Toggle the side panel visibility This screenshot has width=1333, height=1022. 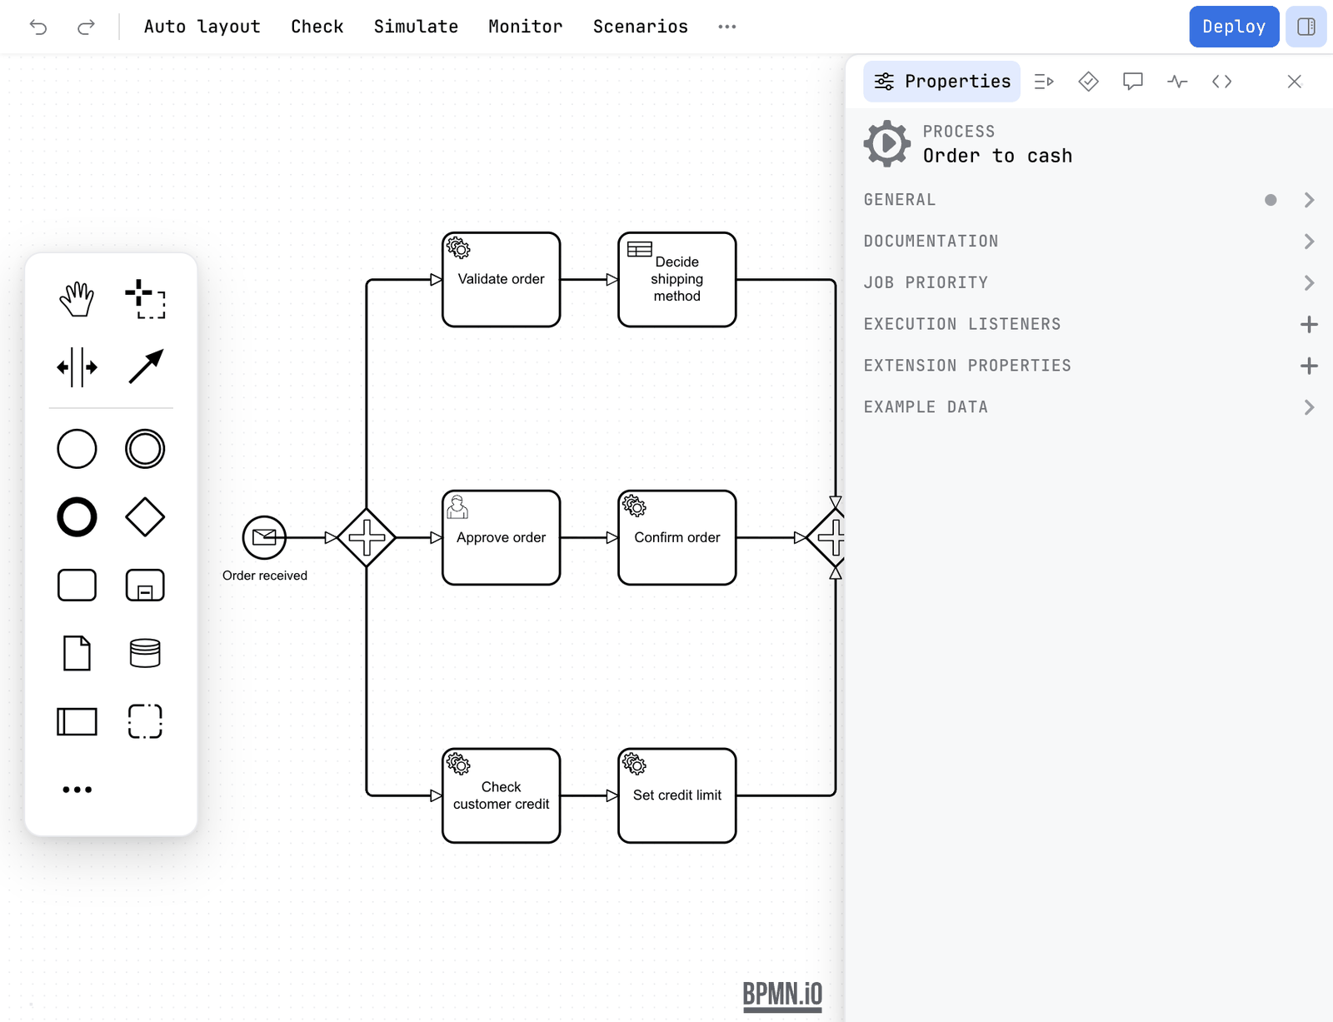click(1306, 27)
